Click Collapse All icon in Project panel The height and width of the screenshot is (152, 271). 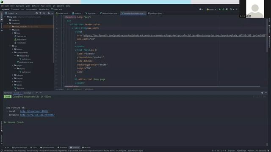44,13
